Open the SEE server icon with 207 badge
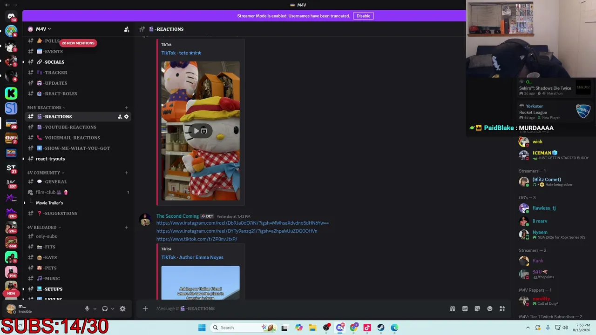The image size is (596, 335). (11, 183)
